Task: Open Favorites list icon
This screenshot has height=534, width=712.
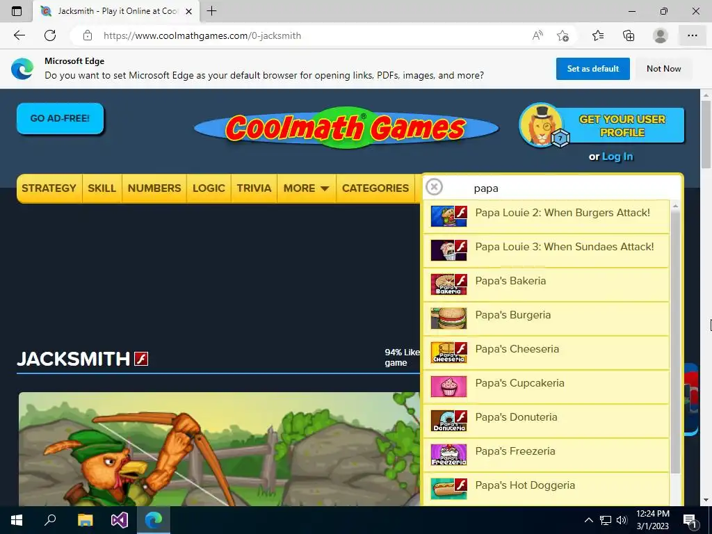Action: coord(598,35)
